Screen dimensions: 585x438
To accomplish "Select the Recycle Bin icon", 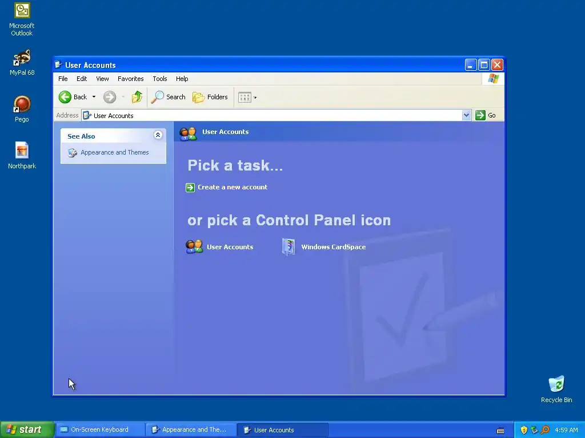I will [556, 389].
